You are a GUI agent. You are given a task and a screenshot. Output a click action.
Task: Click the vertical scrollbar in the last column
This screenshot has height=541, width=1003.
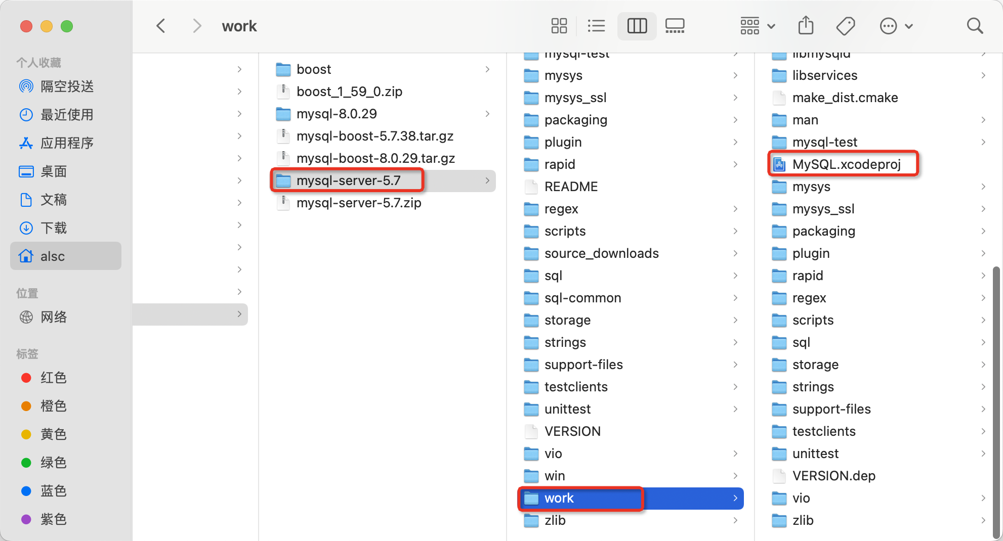tap(996, 402)
